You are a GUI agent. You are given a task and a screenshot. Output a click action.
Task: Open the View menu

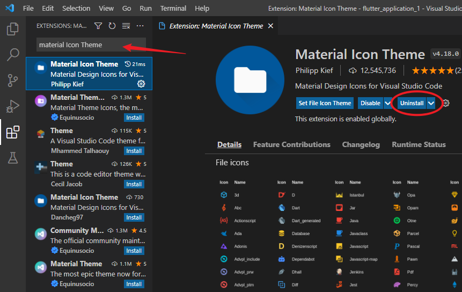coord(106,8)
